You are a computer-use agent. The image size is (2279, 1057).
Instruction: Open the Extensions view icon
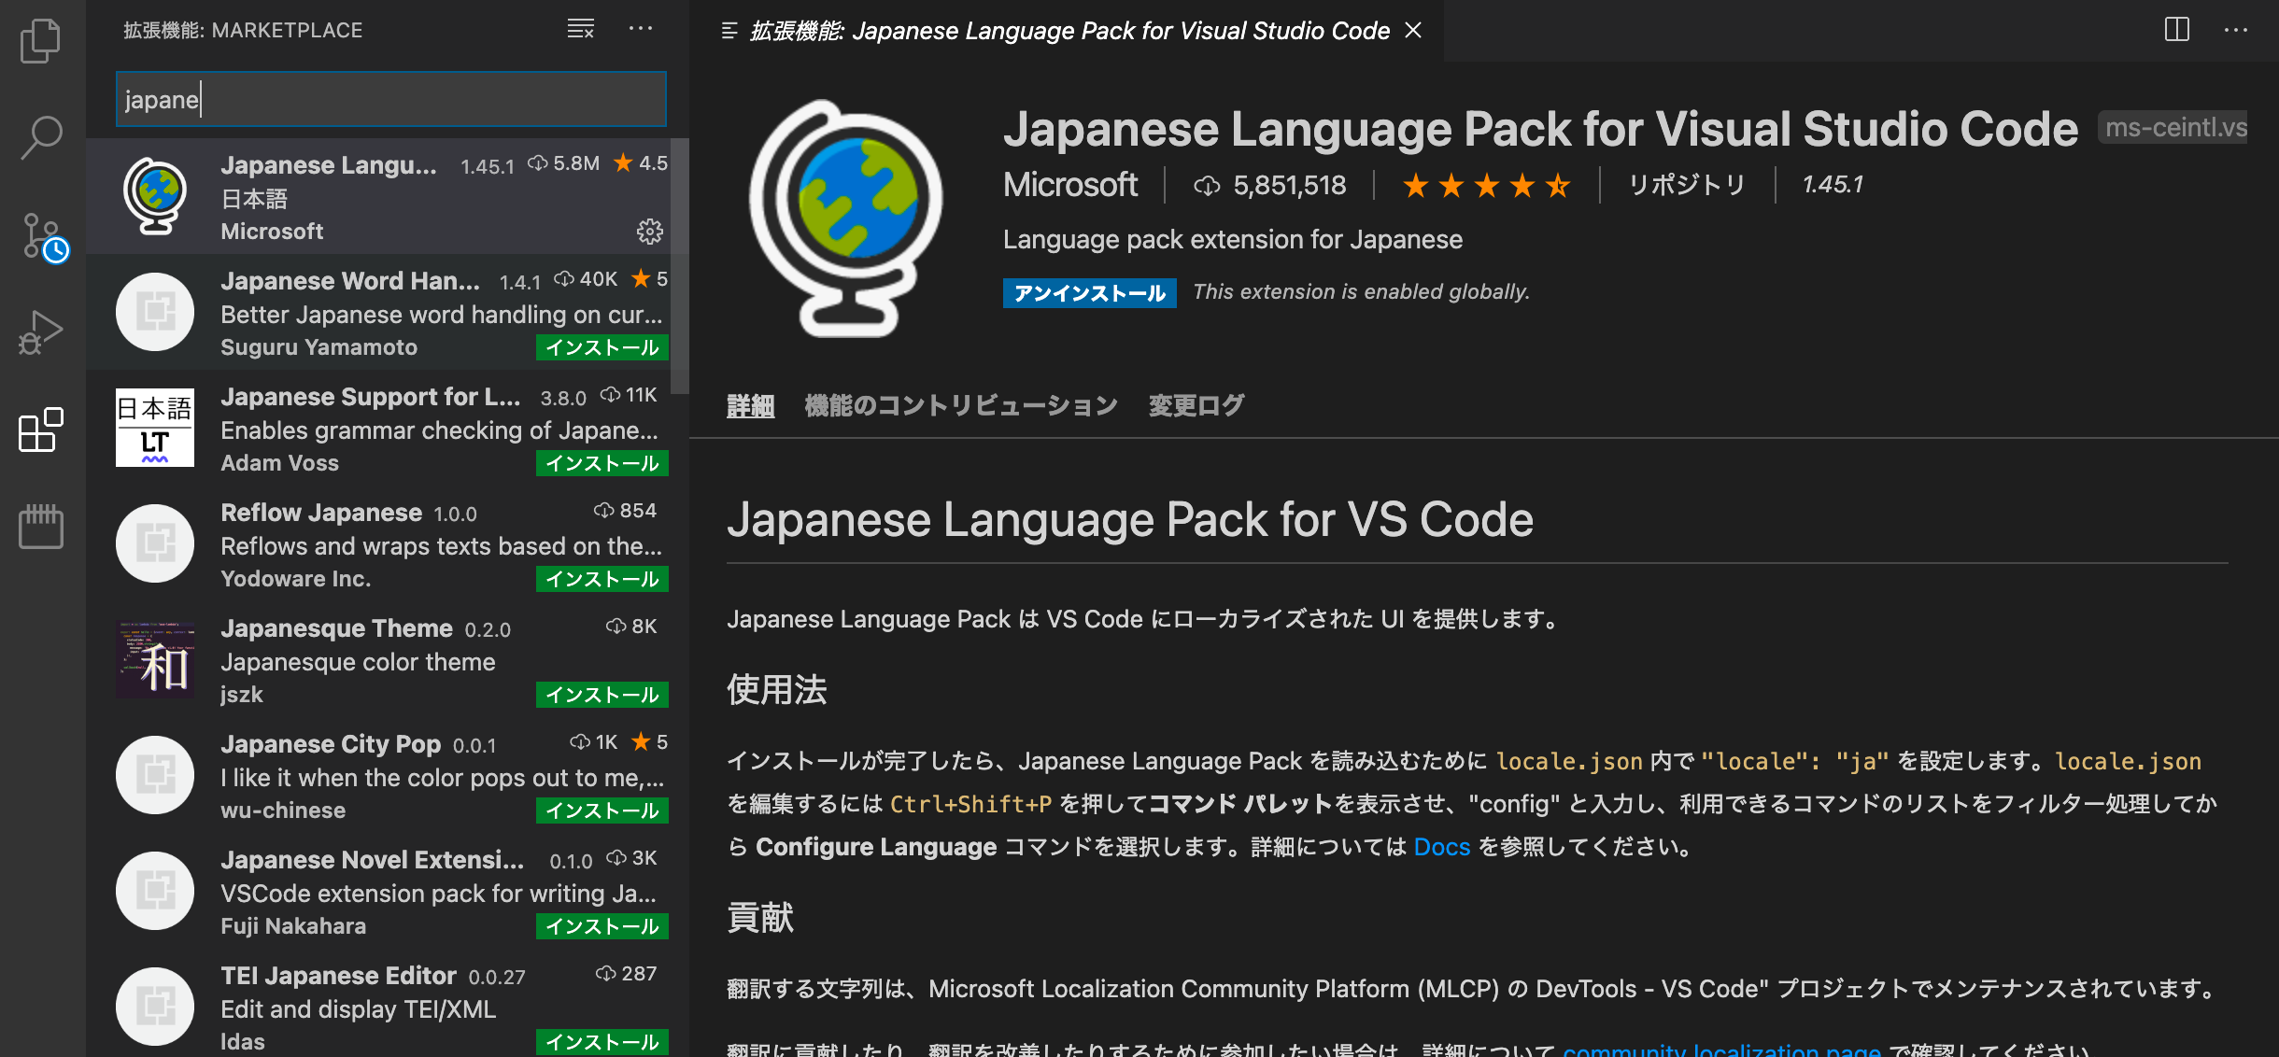[41, 430]
